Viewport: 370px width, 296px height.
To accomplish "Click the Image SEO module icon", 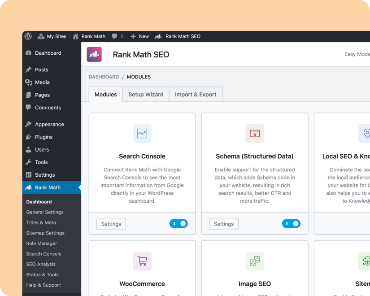I will coord(255,261).
